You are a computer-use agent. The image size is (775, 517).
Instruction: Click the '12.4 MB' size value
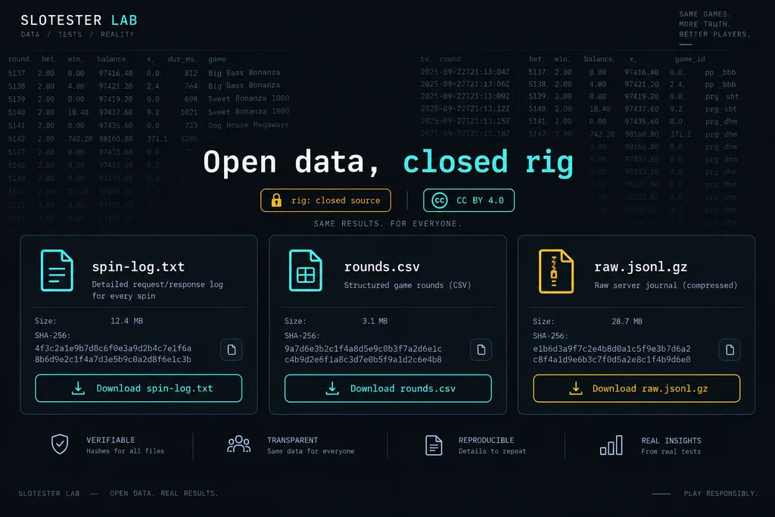126,321
